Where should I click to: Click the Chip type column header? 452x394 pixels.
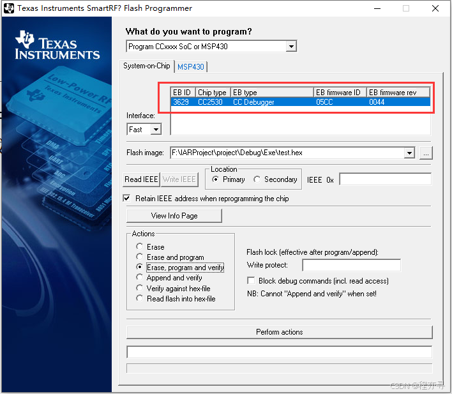tap(213, 93)
